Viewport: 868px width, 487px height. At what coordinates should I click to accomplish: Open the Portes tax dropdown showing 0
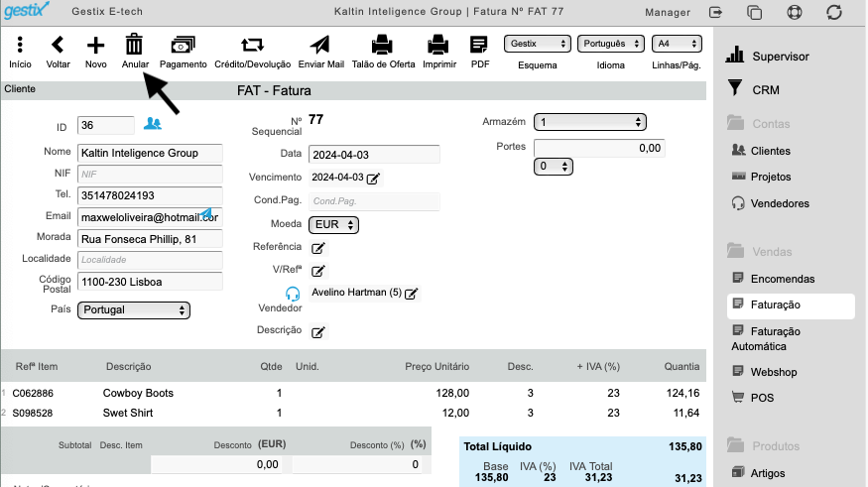click(x=553, y=167)
